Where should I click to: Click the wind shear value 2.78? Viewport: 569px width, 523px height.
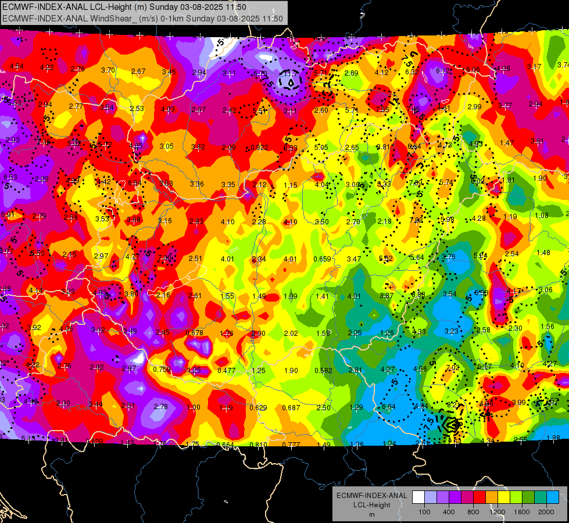(161, 407)
